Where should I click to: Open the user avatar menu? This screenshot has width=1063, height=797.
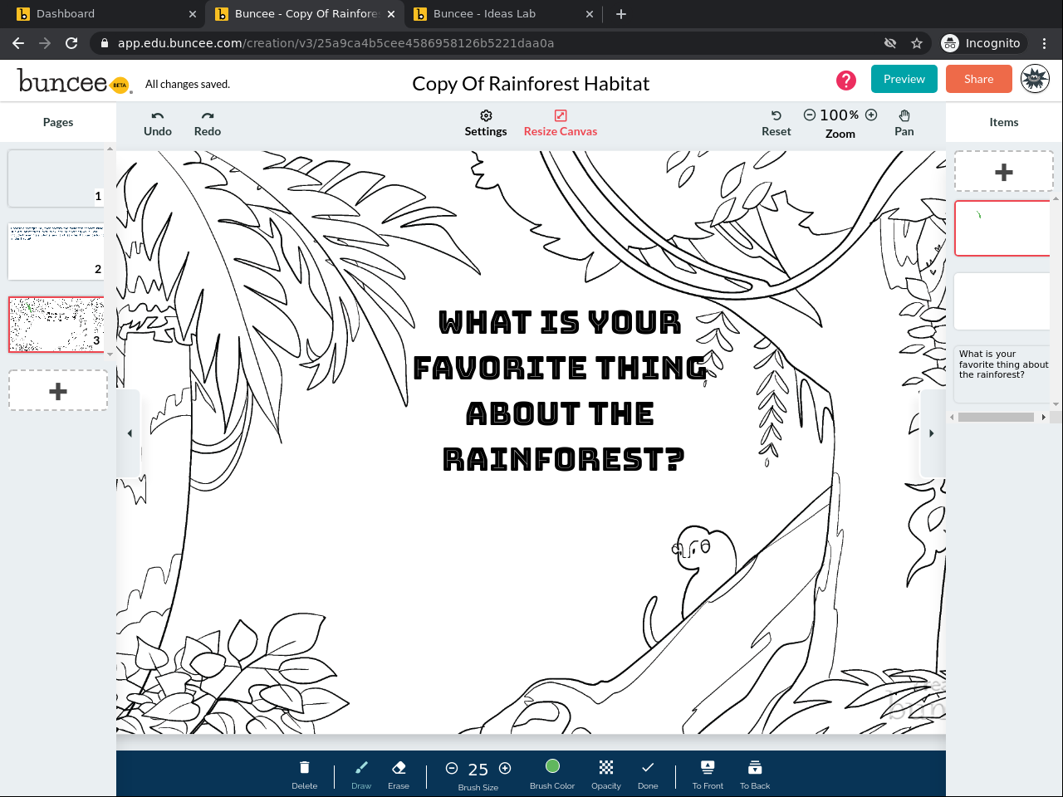1035,79
